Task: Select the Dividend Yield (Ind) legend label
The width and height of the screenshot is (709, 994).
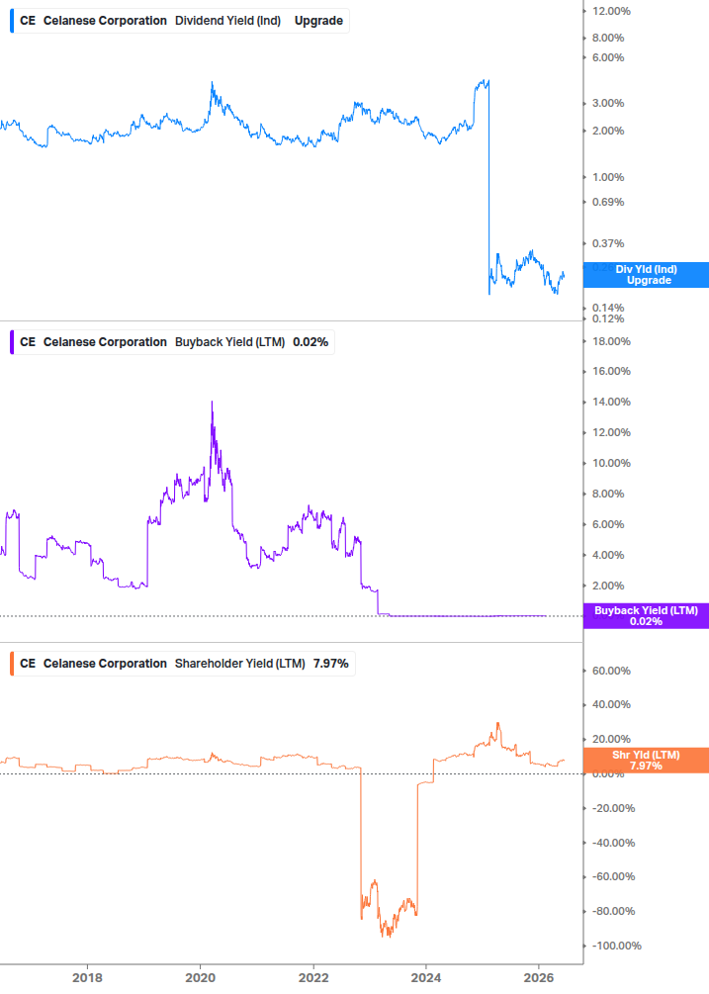Action: tap(228, 21)
